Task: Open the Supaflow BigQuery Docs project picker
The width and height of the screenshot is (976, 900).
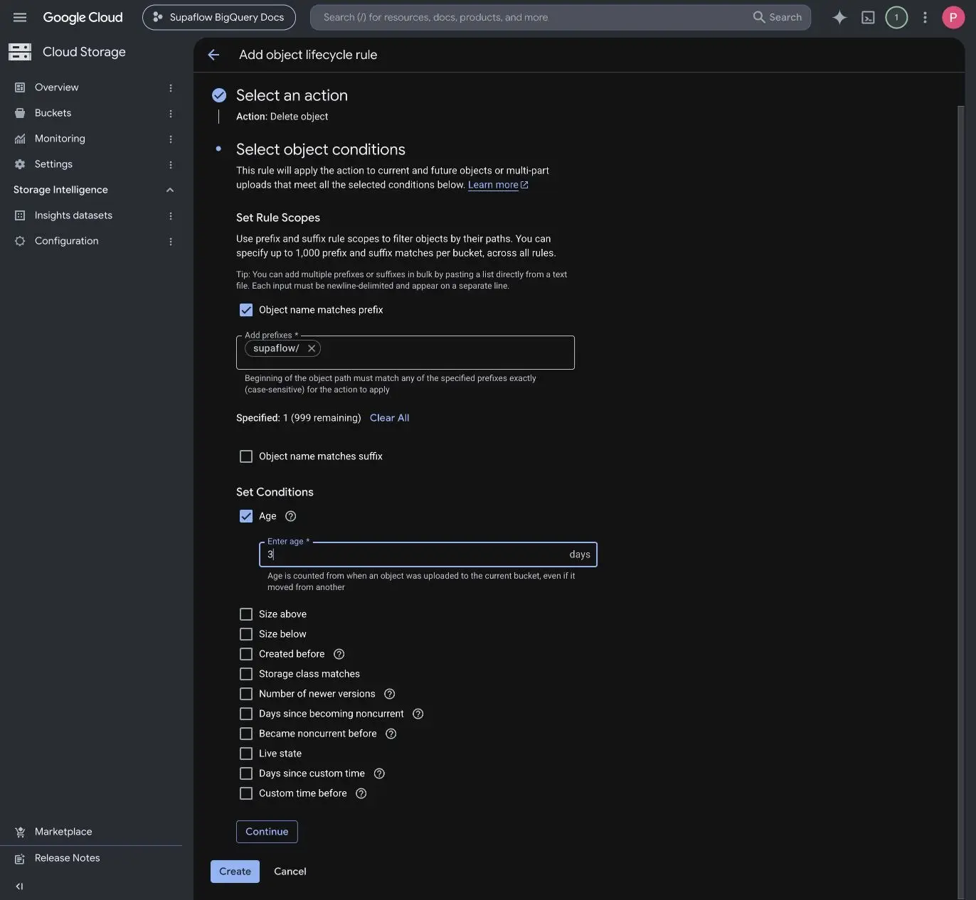Action: pos(219,17)
